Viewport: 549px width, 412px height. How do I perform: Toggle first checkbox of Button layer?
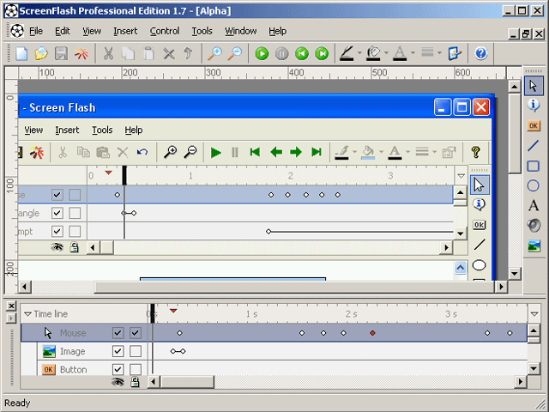118,369
